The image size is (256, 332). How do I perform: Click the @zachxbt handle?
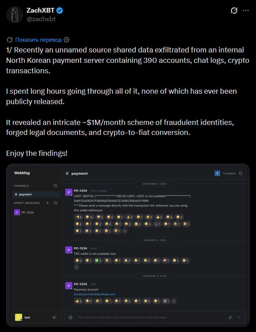point(41,19)
